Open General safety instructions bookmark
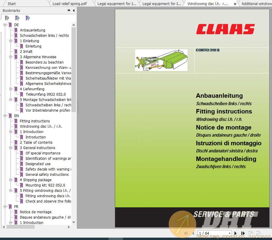Screen dimensions: 272x240 coord(47,174)
